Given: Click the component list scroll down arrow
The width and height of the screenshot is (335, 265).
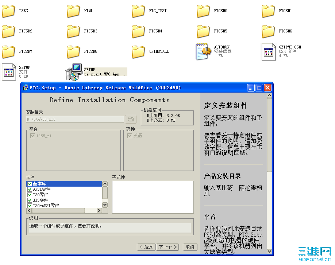Looking at the screenshot, I should pos(105,205).
